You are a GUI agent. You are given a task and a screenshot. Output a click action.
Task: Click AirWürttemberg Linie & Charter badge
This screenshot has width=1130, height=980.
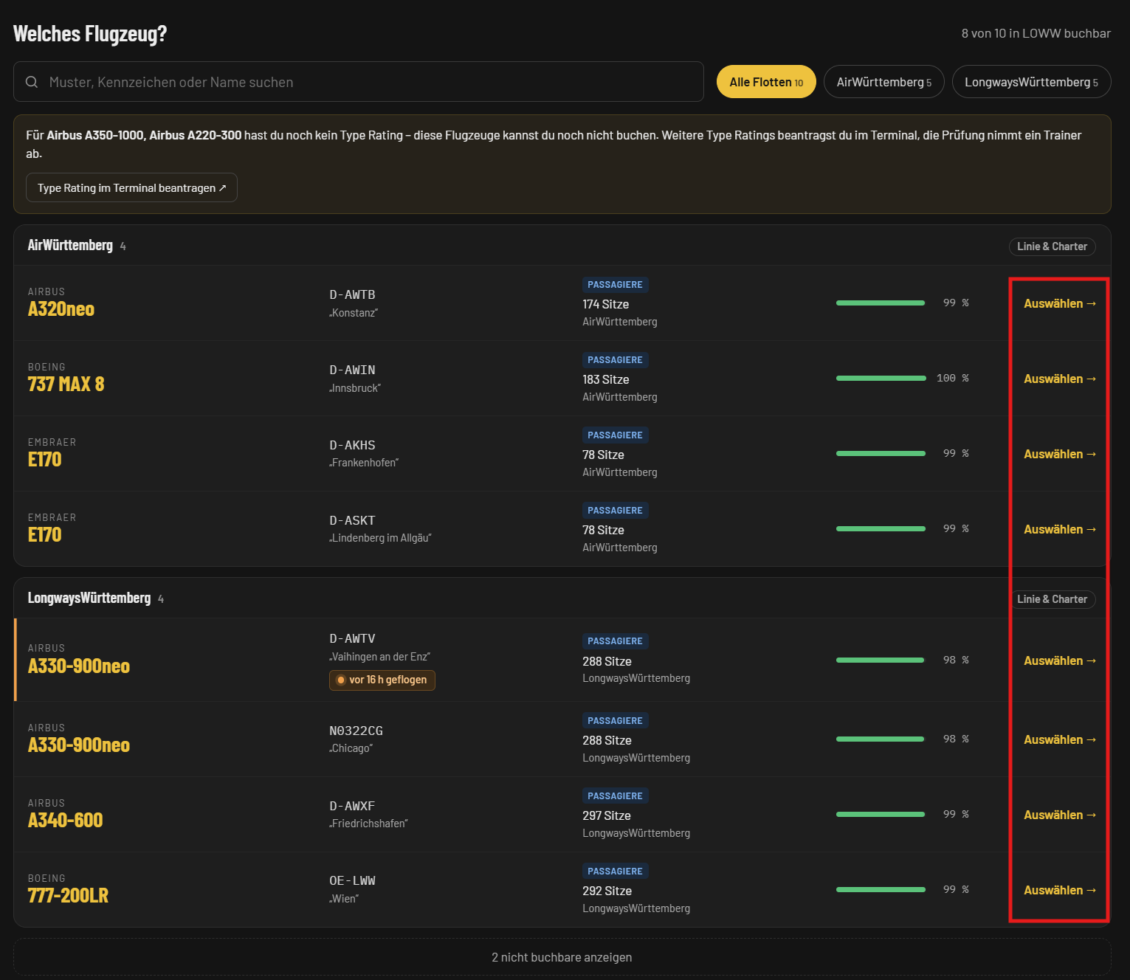click(1052, 246)
